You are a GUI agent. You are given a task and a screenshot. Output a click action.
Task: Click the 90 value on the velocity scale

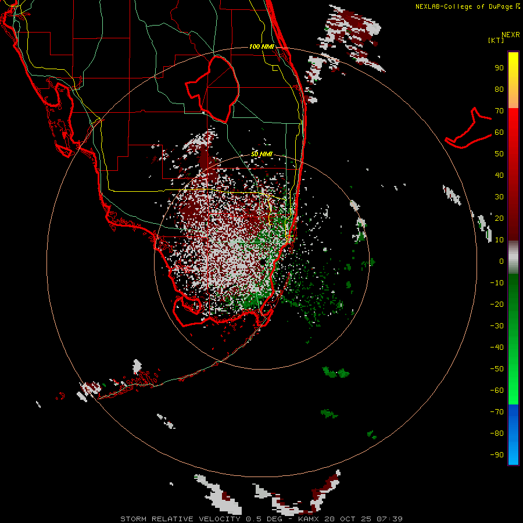point(499,68)
